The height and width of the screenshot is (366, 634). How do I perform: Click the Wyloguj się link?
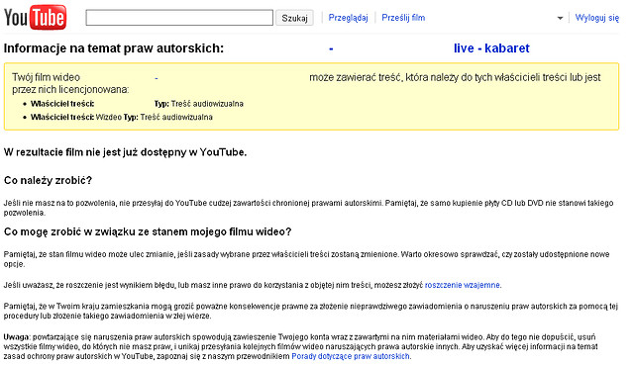[596, 18]
